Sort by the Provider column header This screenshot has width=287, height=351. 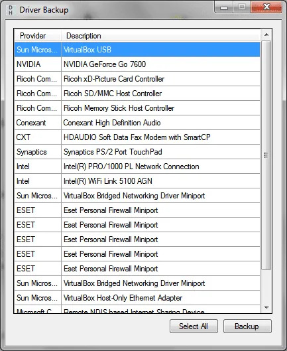(38, 36)
